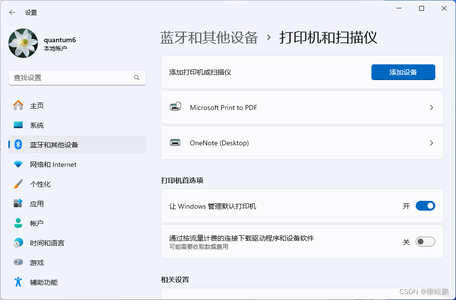Open 游戏 settings
The image size is (456, 300).
pyautogui.click(x=77, y=263)
